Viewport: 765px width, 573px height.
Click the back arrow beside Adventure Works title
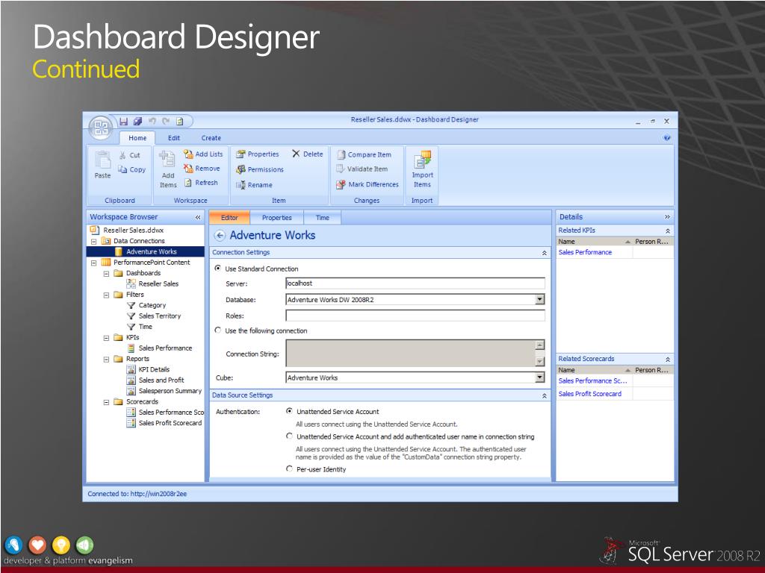(x=220, y=236)
